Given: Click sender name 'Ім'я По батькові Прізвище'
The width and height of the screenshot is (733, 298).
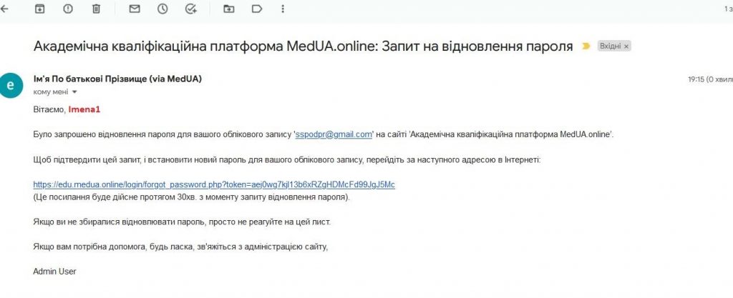Looking at the screenshot, I should point(89,79).
